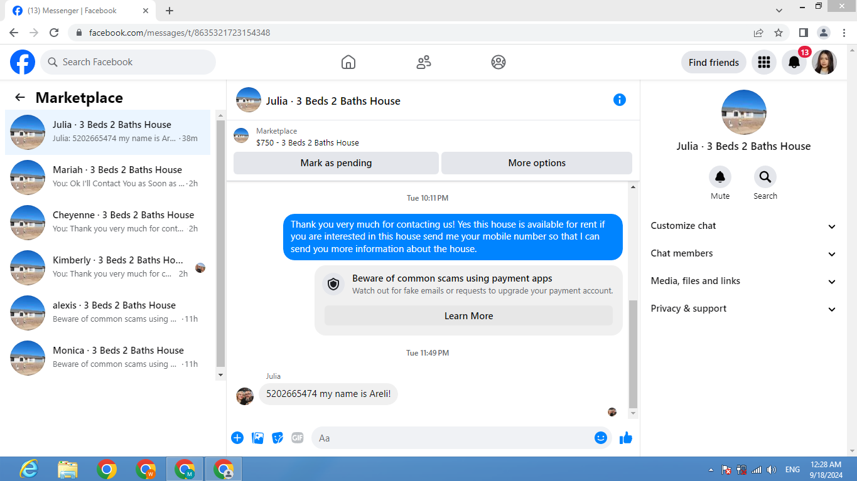Open the tab search dropdown arrow
857x481 pixels.
(779, 11)
